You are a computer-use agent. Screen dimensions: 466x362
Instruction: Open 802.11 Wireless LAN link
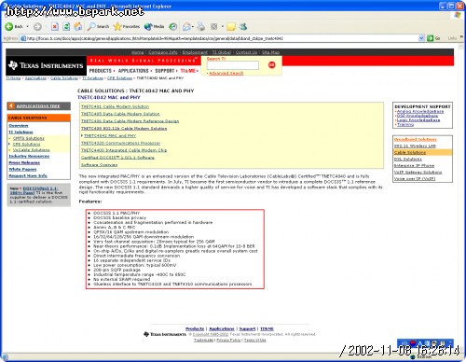(415, 146)
